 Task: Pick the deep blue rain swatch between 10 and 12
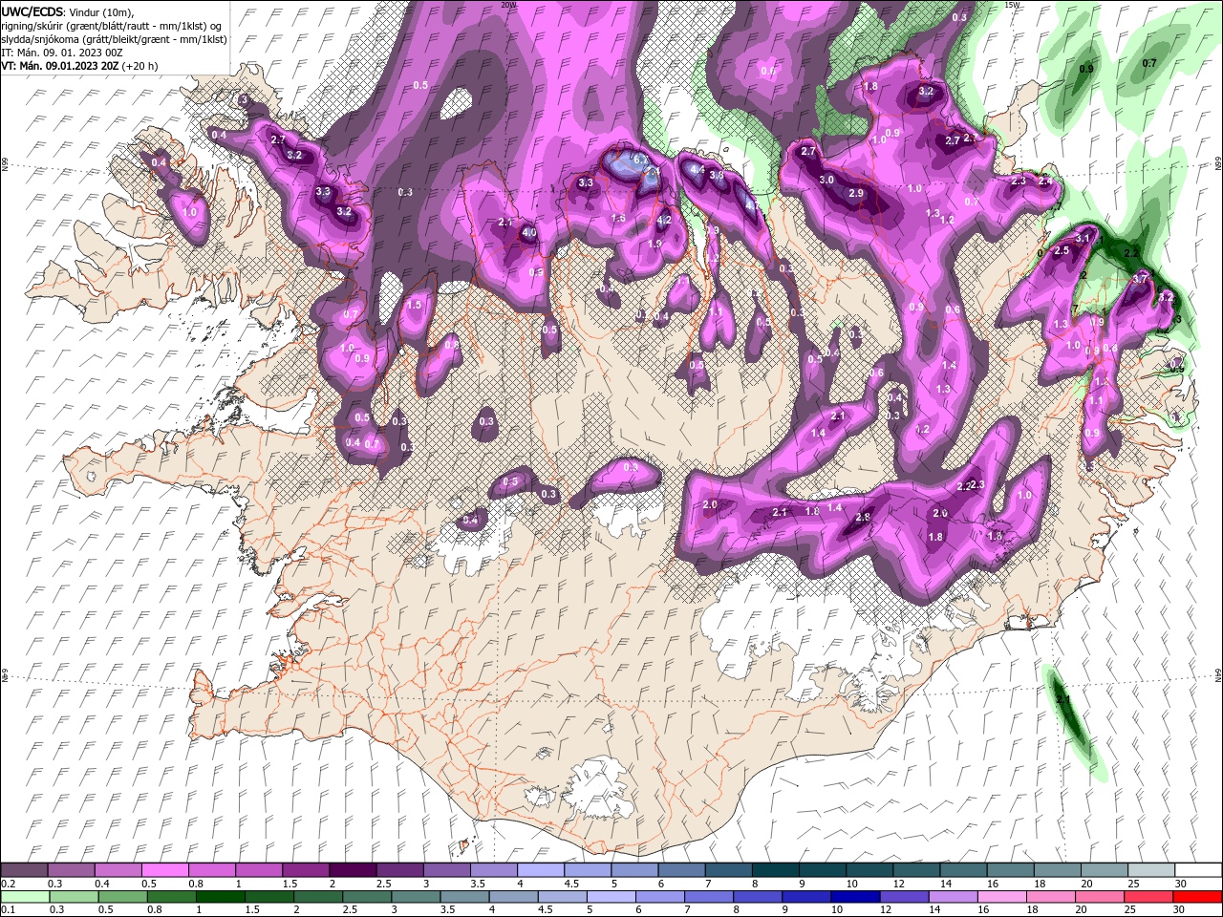[x=856, y=897]
